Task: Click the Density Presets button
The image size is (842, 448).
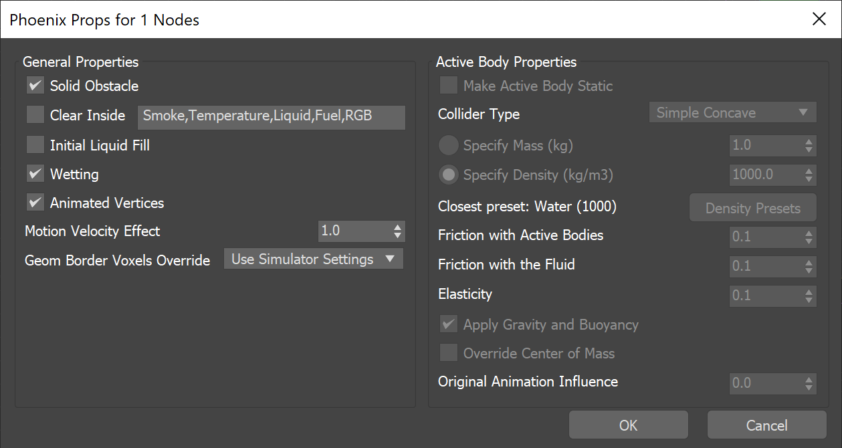Action: 753,208
